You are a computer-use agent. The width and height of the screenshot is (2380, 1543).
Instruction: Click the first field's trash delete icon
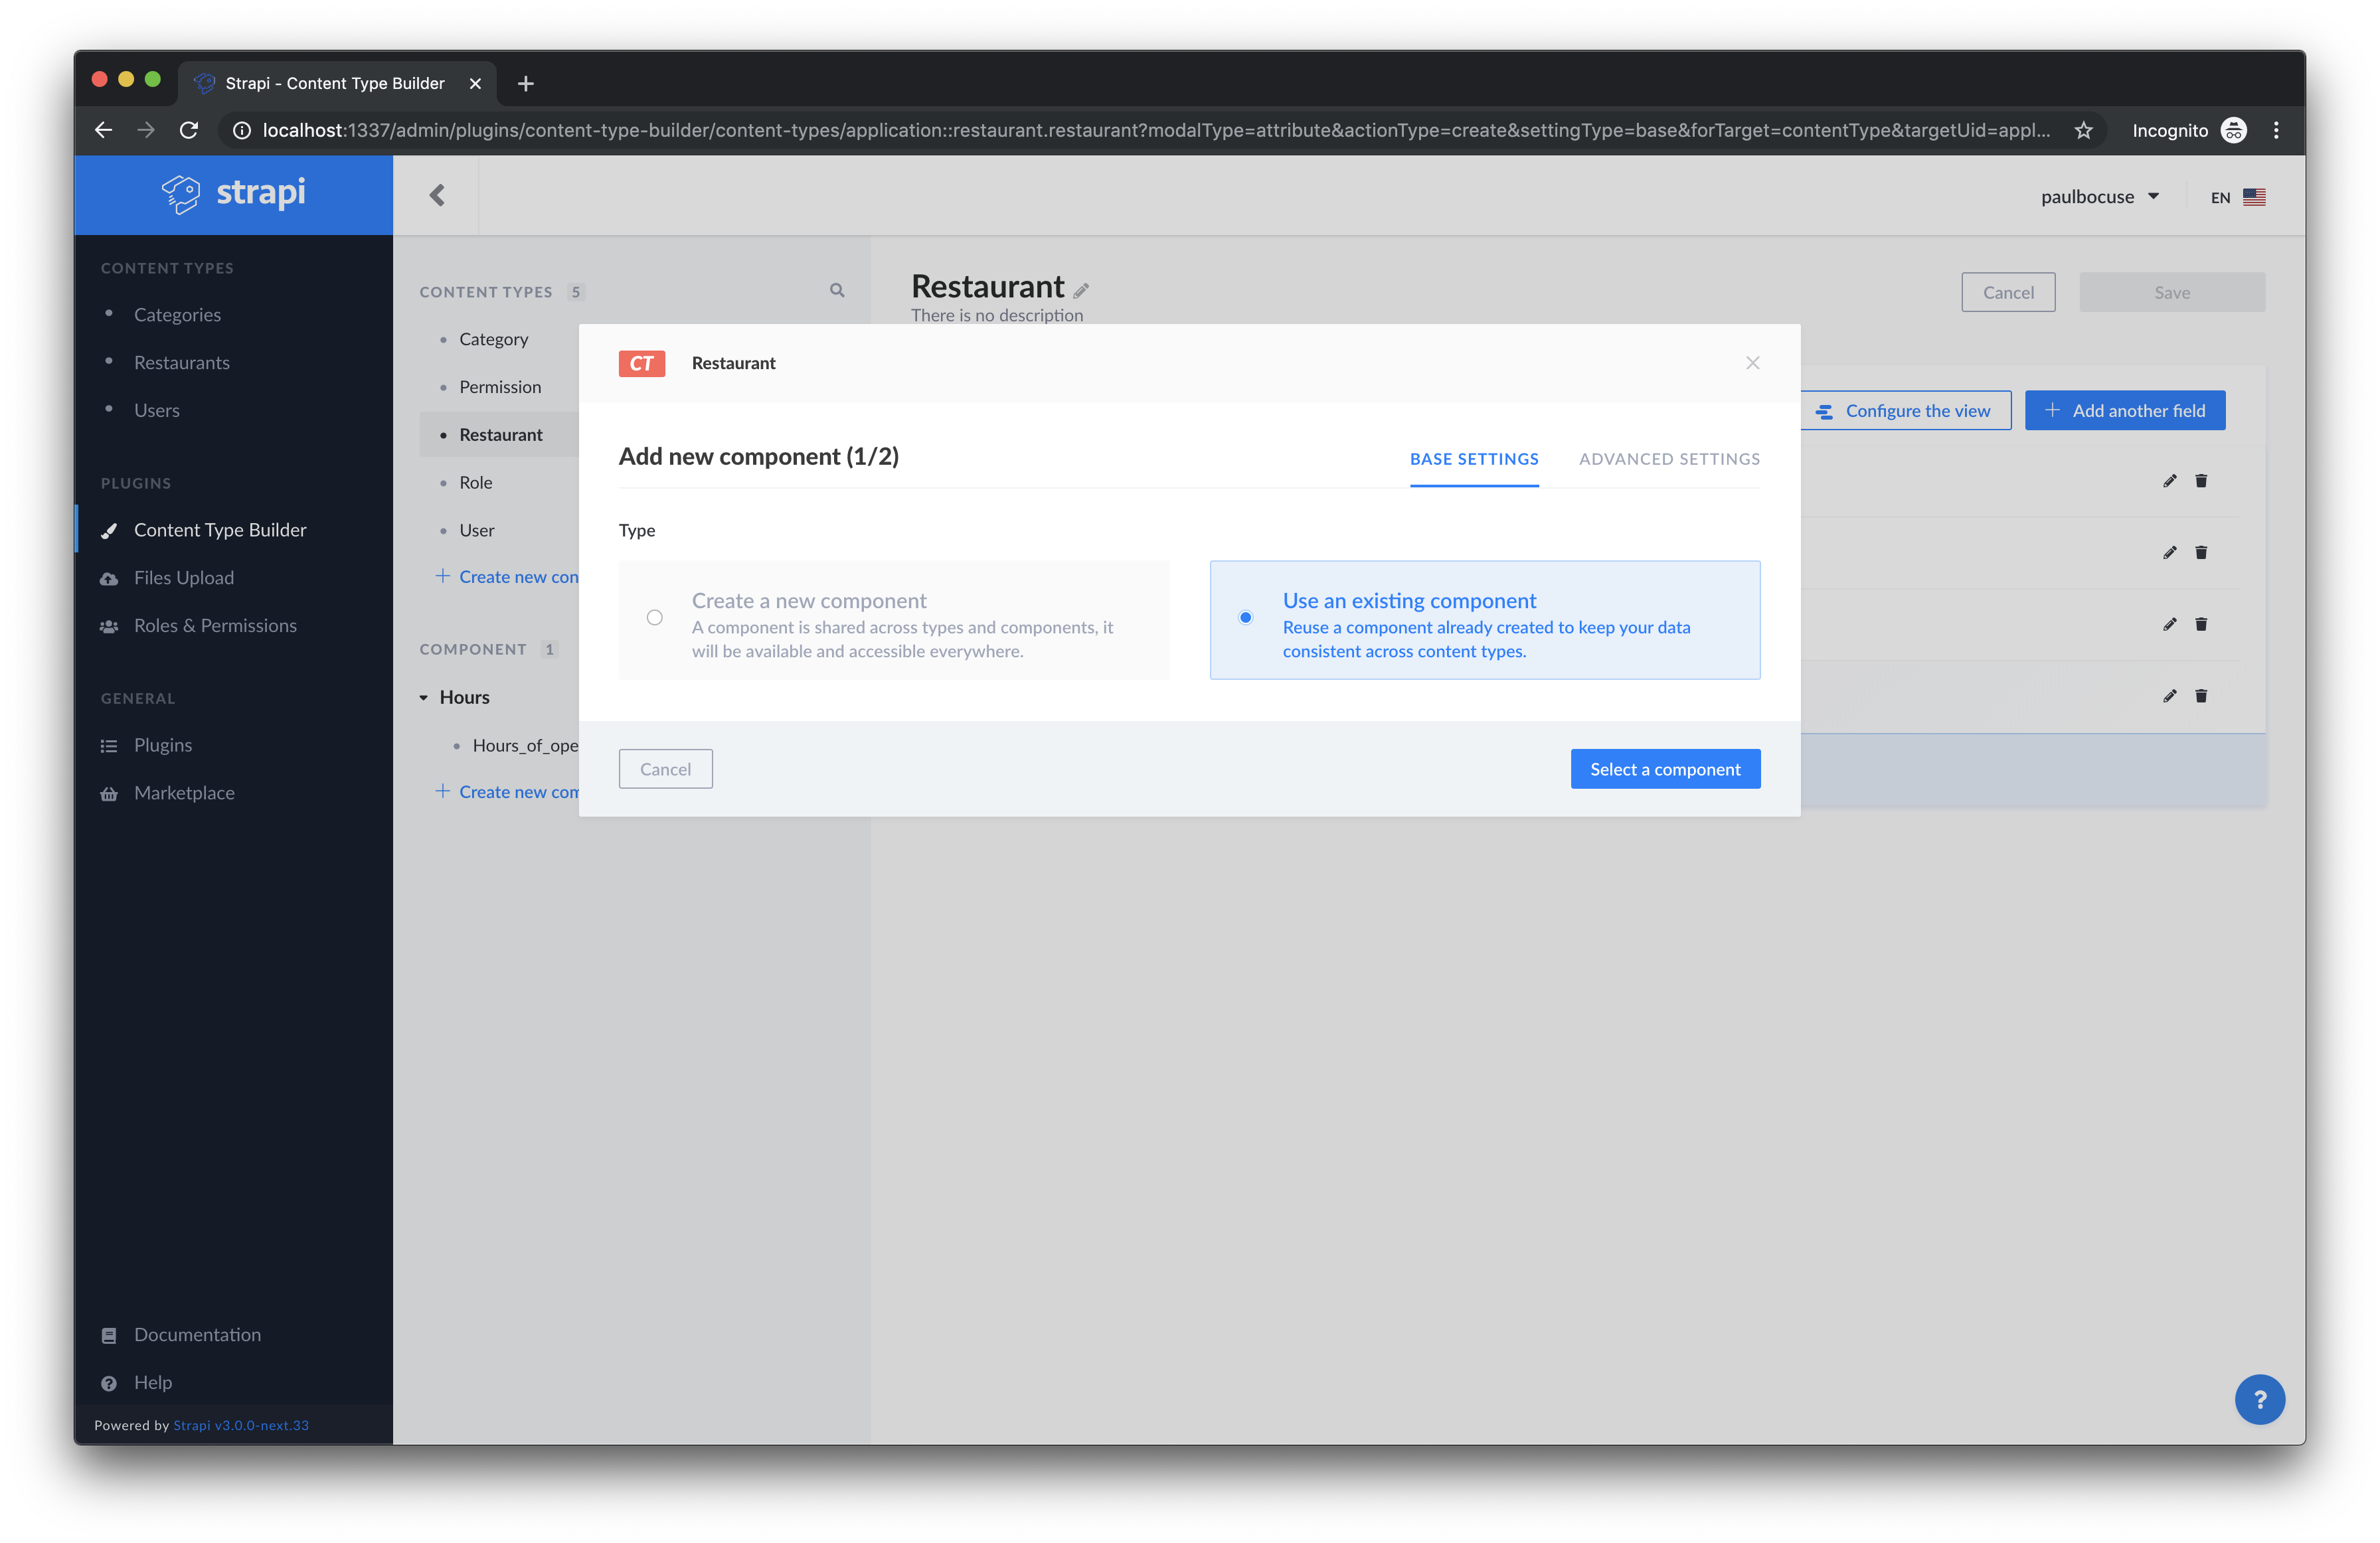click(2200, 481)
